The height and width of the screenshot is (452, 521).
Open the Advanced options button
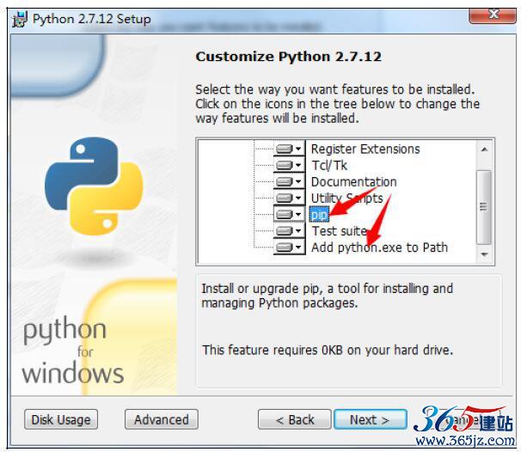click(x=161, y=419)
